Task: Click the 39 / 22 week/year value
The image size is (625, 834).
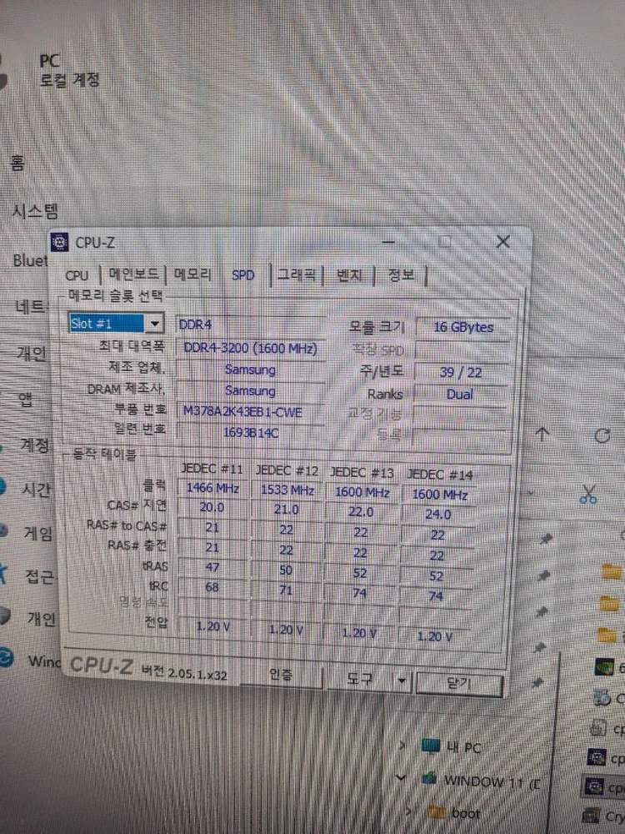Action: [x=461, y=372]
